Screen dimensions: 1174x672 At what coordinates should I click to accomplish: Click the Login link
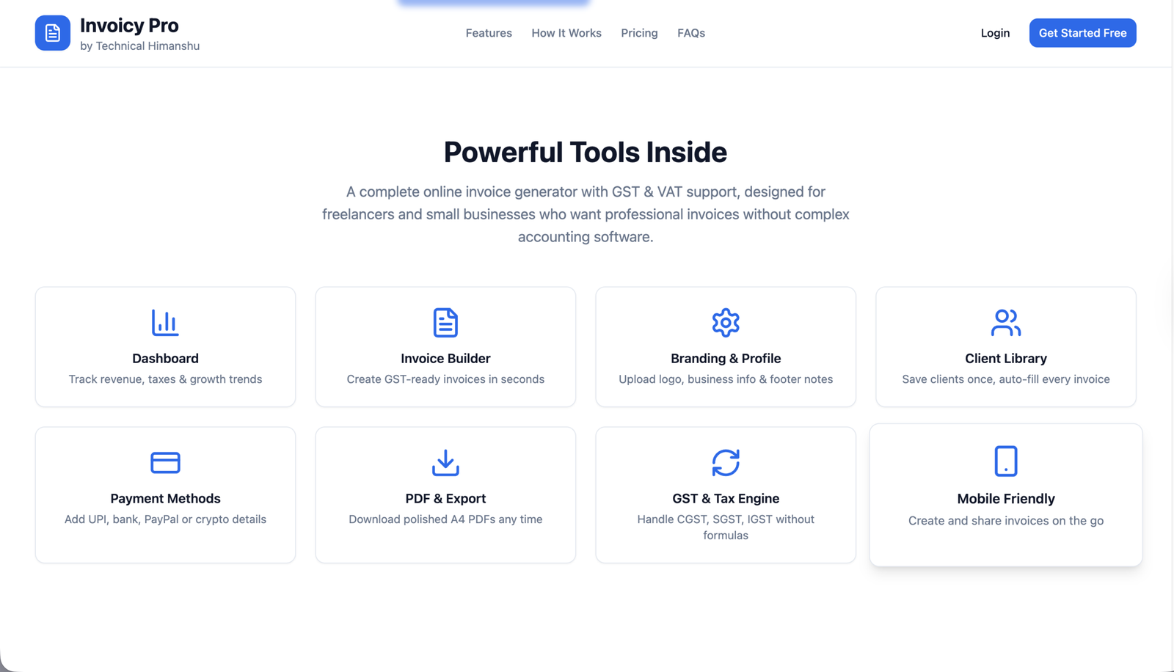995,33
